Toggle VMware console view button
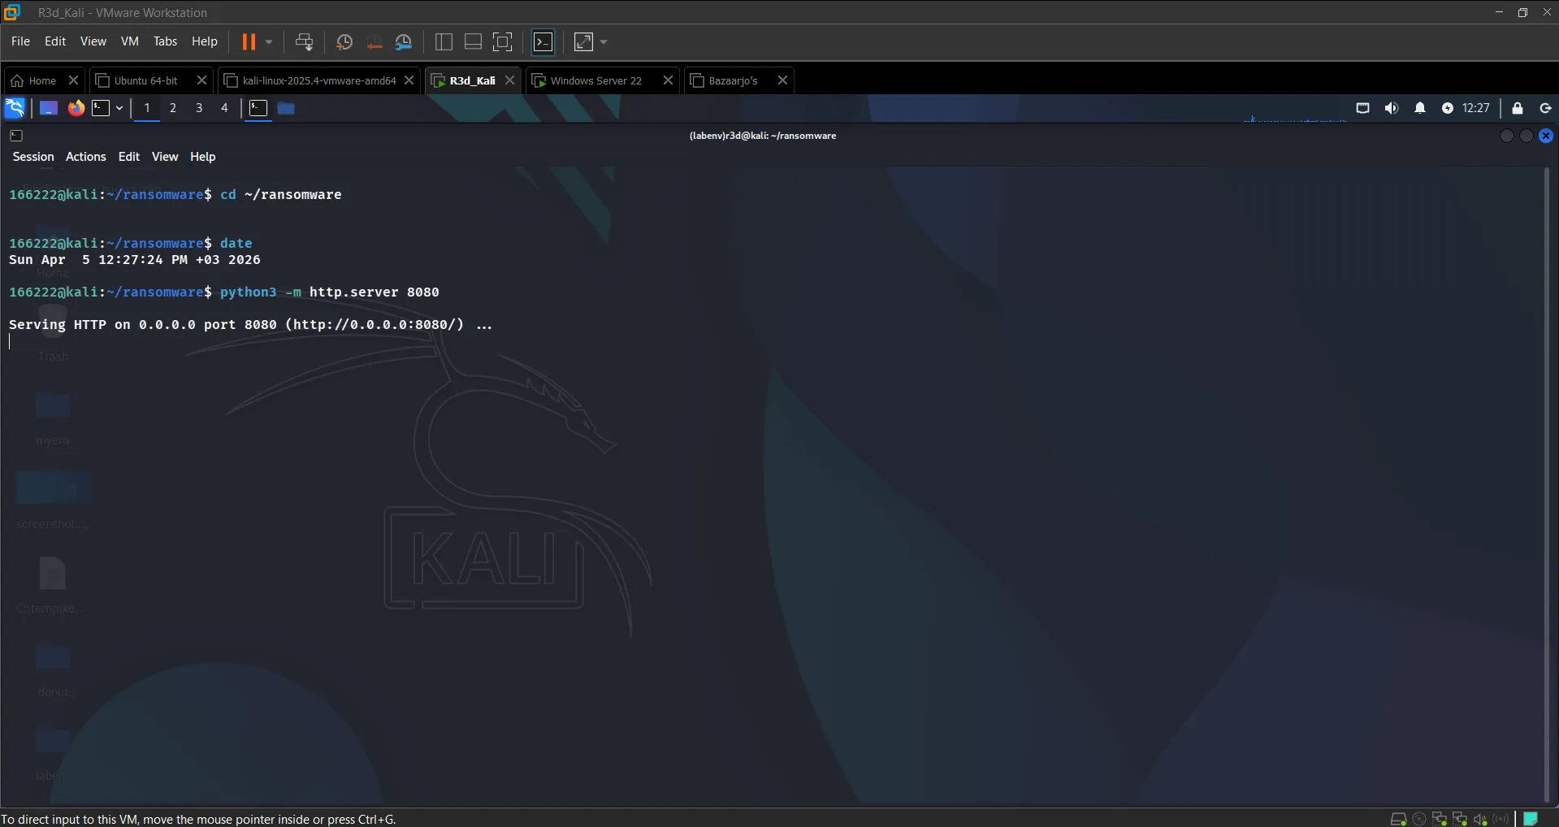This screenshot has height=827, width=1559. point(543,41)
